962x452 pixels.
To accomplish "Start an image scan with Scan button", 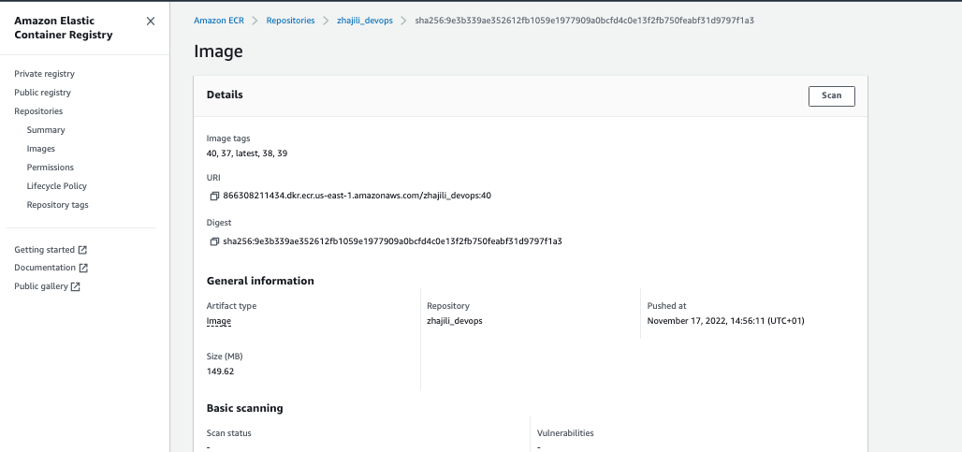I will pos(831,95).
